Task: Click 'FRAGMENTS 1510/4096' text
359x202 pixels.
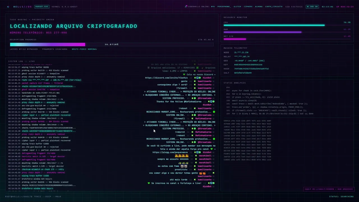Action: coord(55,49)
